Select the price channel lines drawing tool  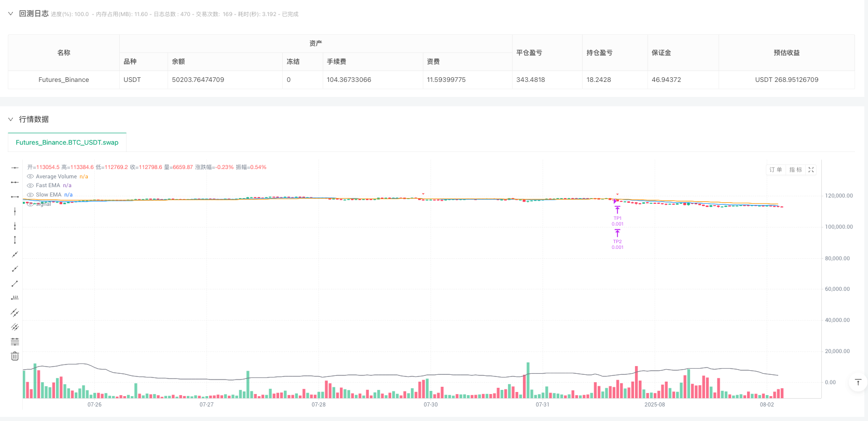(x=15, y=327)
